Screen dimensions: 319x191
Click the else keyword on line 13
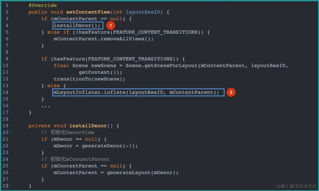54,85
